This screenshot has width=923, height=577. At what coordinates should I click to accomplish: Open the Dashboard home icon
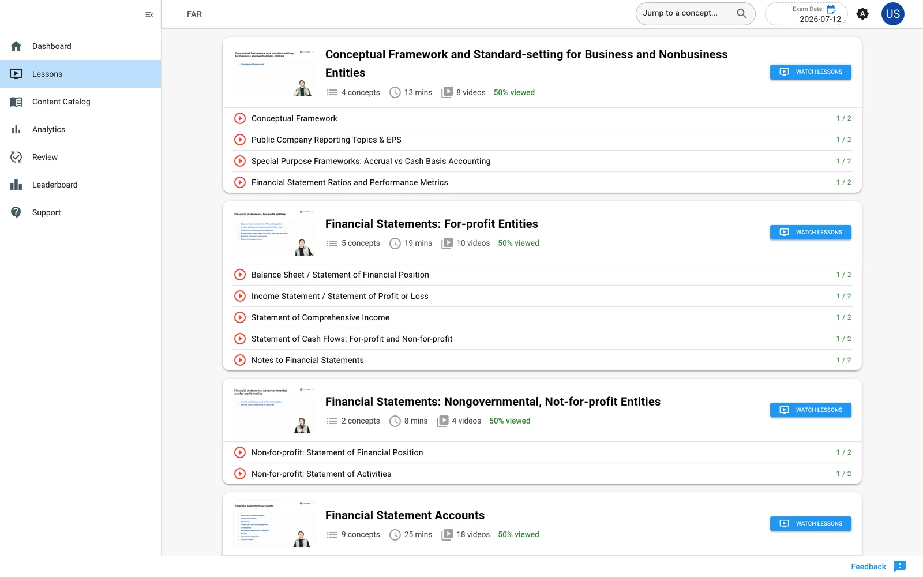click(16, 46)
